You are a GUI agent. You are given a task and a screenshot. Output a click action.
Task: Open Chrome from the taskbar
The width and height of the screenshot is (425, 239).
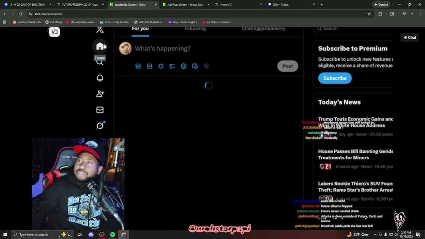[x=124, y=235]
